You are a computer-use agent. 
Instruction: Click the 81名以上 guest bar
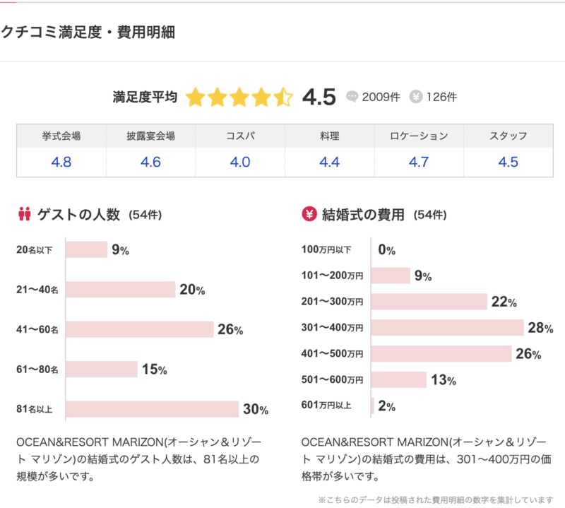click(153, 409)
